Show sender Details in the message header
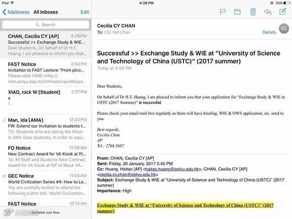 coord(269,32)
